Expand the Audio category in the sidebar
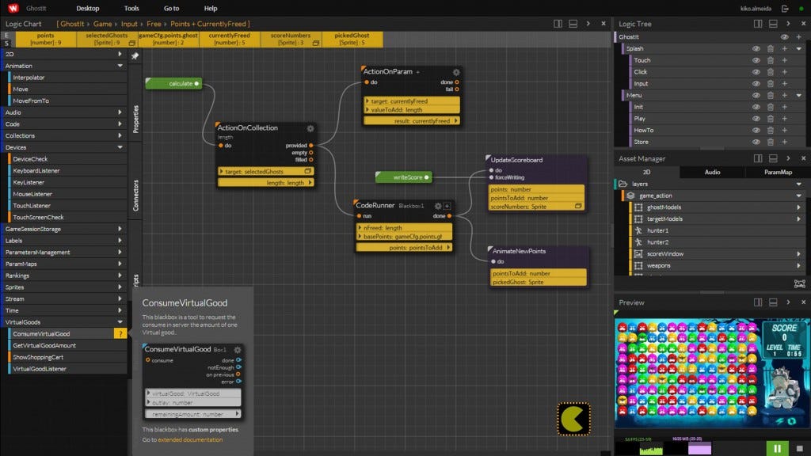Screen dimensions: 811x456 pyautogui.click(x=120, y=112)
